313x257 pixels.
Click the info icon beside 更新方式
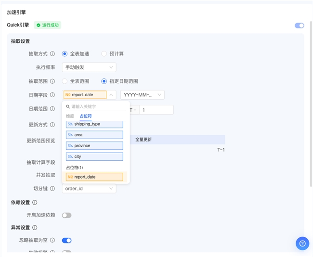(52, 125)
